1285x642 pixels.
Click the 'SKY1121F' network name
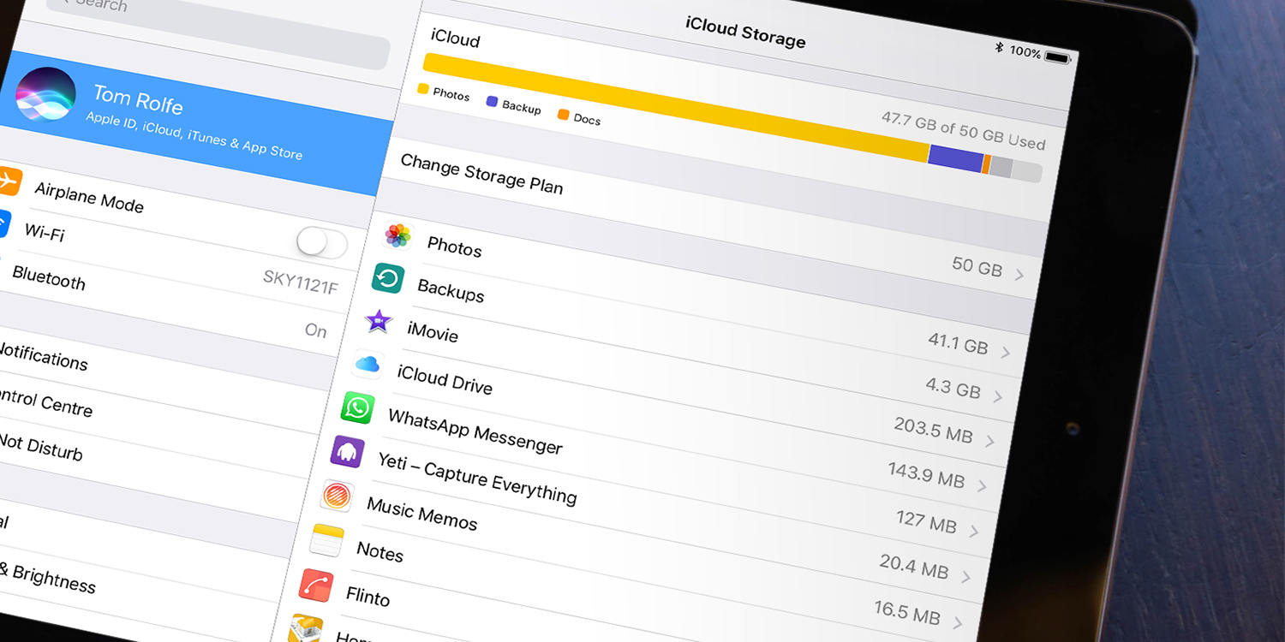click(x=300, y=282)
